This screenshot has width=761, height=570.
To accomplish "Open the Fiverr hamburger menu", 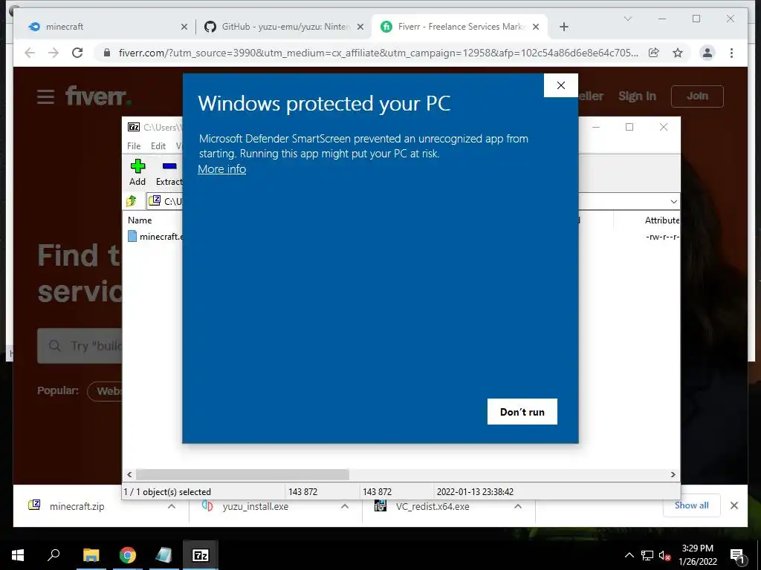I will click(x=45, y=96).
